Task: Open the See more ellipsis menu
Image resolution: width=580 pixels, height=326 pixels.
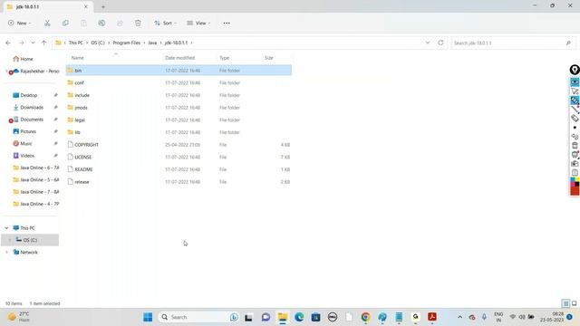Action: tap(227, 23)
